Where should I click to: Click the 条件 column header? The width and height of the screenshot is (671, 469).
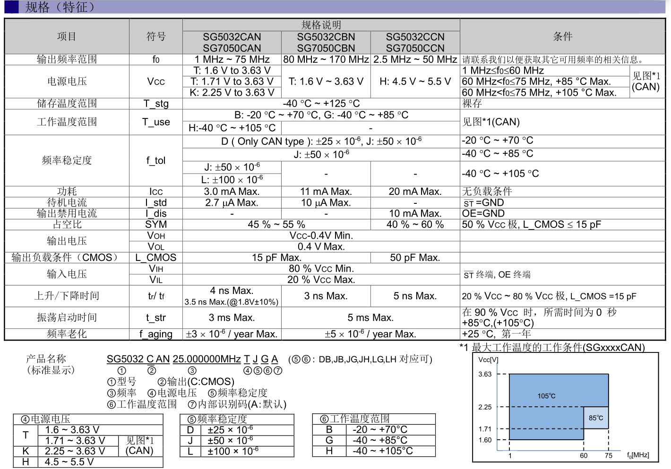(x=563, y=36)
